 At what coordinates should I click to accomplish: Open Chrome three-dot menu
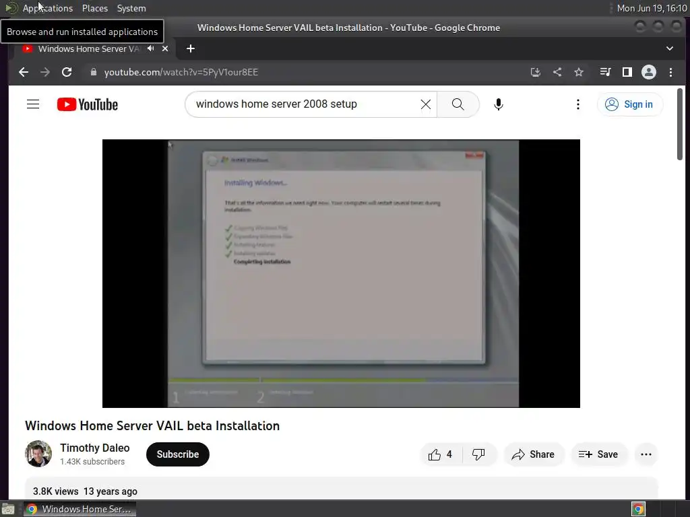pyautogui.click(x=670, y=72)
